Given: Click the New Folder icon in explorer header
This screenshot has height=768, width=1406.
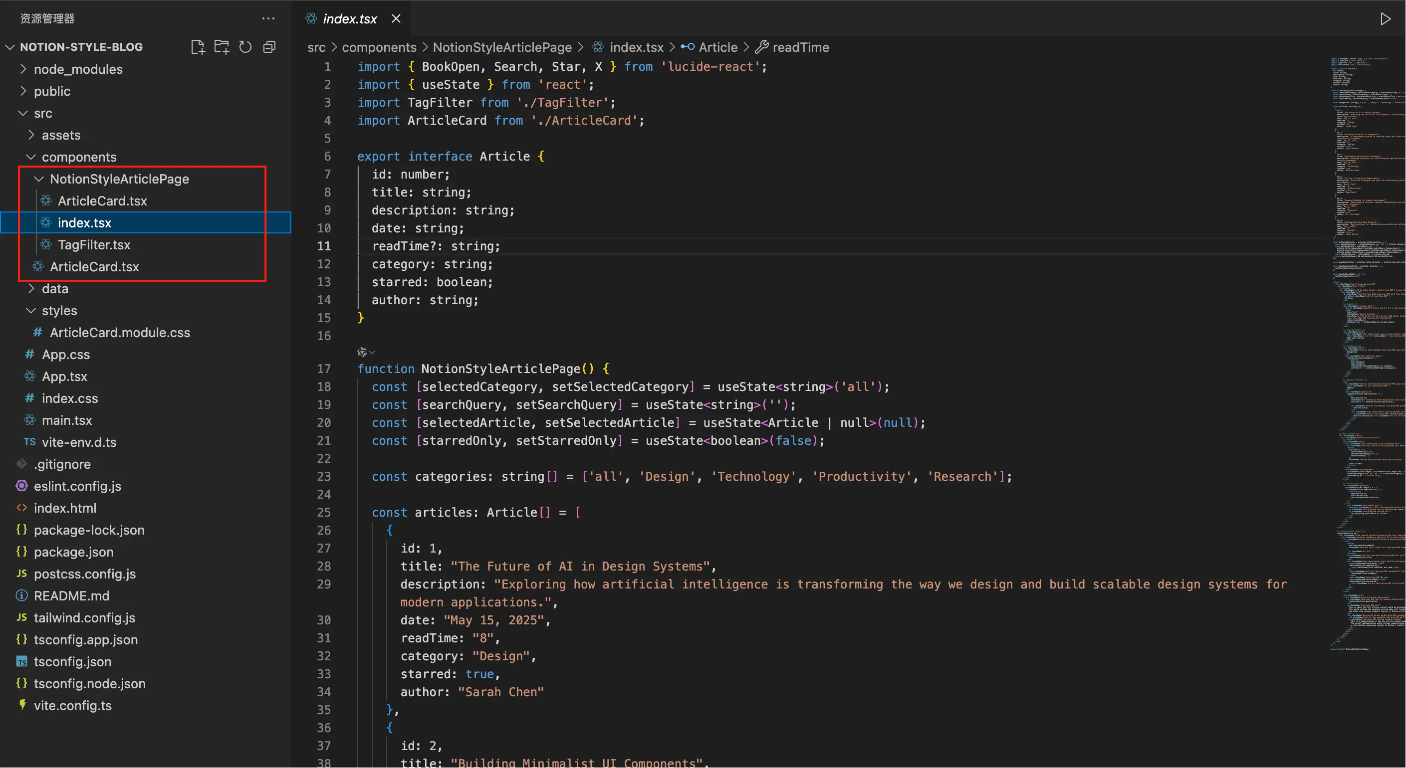Looking at the screenshot, I should 222,47.
